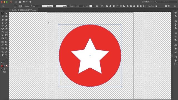
Task: Open the Stroke panel link
Action: point(27,6)
